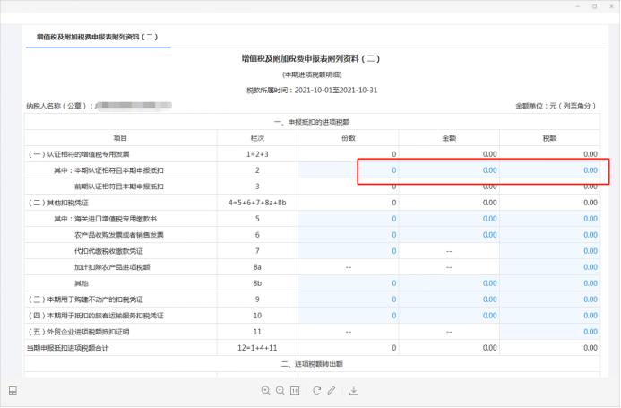Click formula cell 1=2+3
This screenshot has width=621, height=408.
click(257, 154)
